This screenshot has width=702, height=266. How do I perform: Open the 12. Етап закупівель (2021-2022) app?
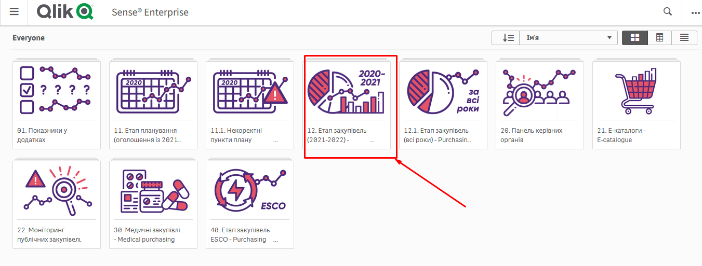(347, 105)
